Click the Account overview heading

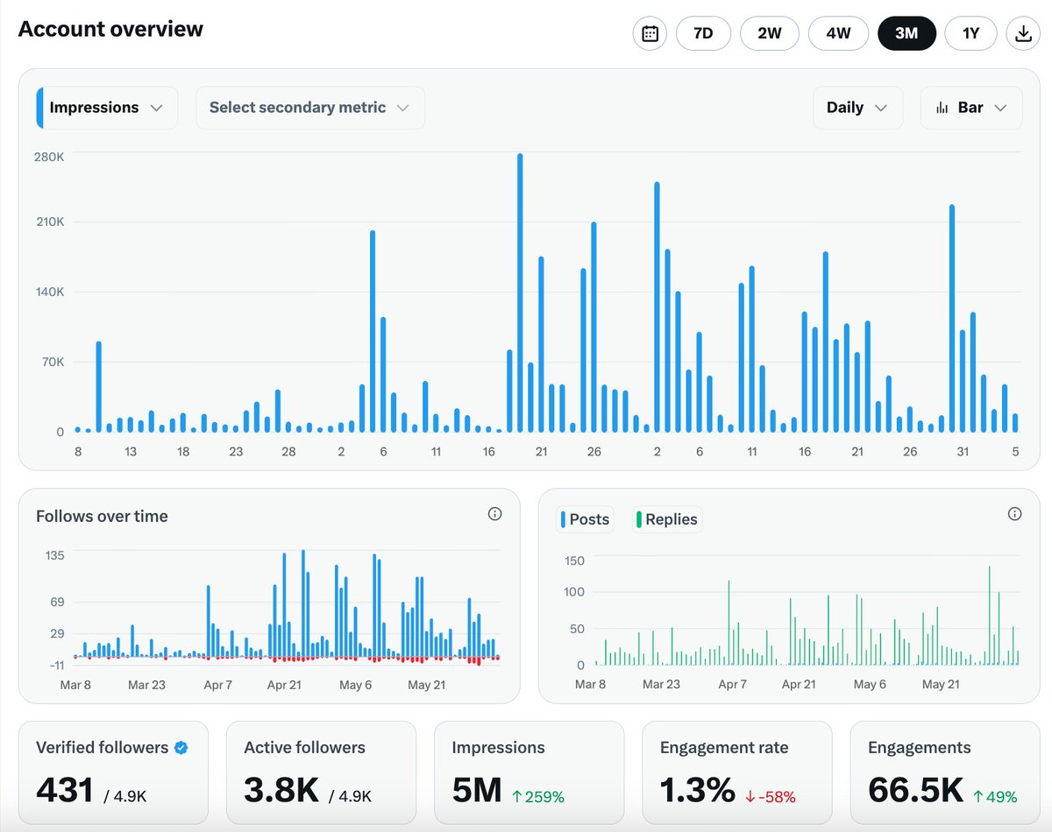110,29
